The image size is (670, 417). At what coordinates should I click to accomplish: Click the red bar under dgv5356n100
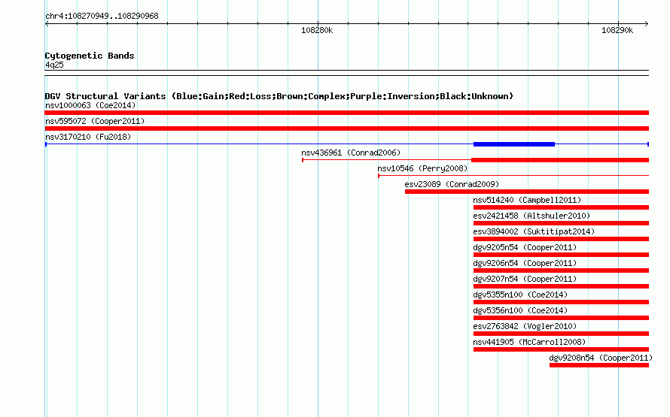561,318
